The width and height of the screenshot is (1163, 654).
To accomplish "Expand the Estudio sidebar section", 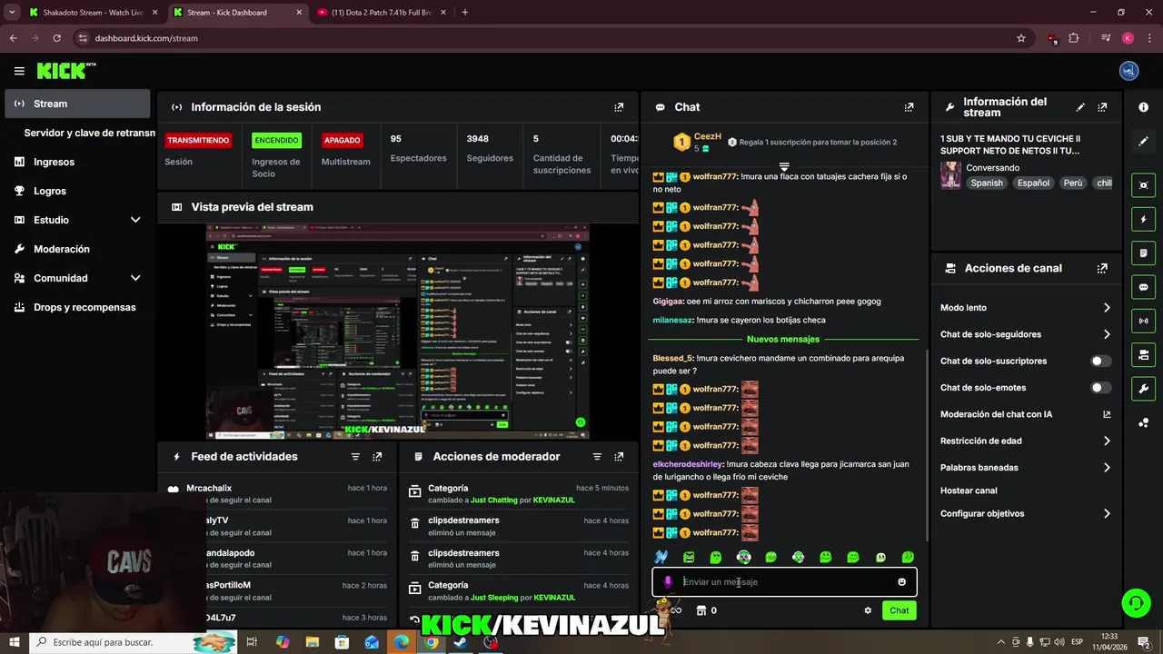I will [135, 220].
